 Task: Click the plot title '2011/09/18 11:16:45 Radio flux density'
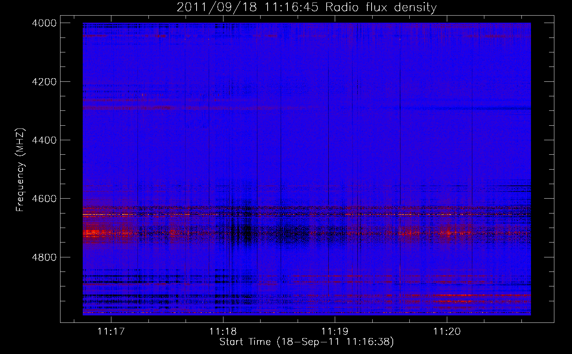(307, 7)
